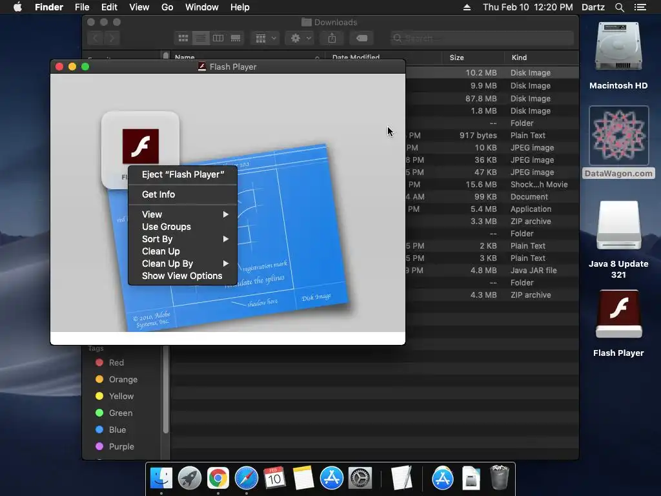Screen dimensions: 661x496
Task: Click the Edit Tags button in Downloads toolbar
Action: pos(361,38)
